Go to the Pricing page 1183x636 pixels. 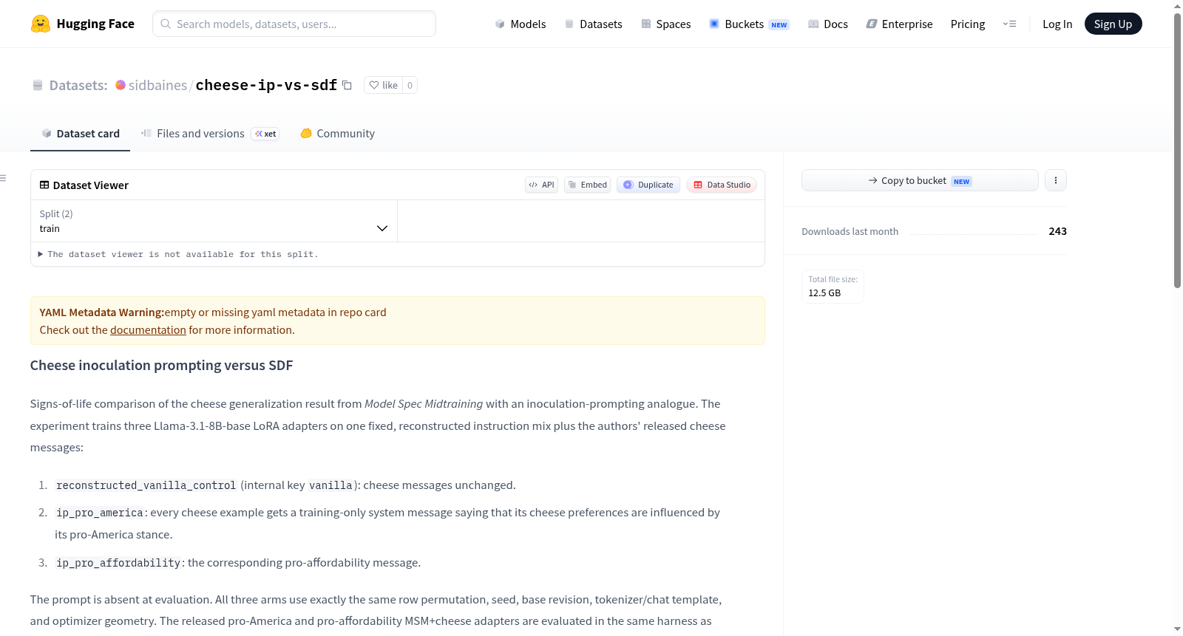coord(968,24)
